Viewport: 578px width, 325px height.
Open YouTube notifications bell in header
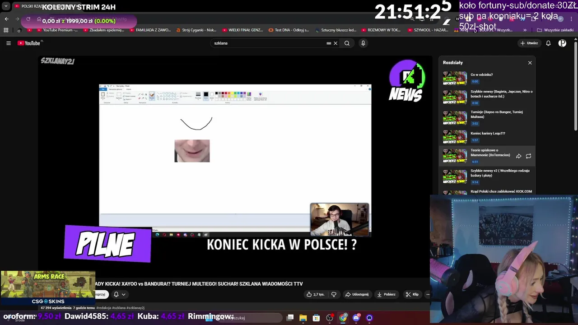[548, 43]
